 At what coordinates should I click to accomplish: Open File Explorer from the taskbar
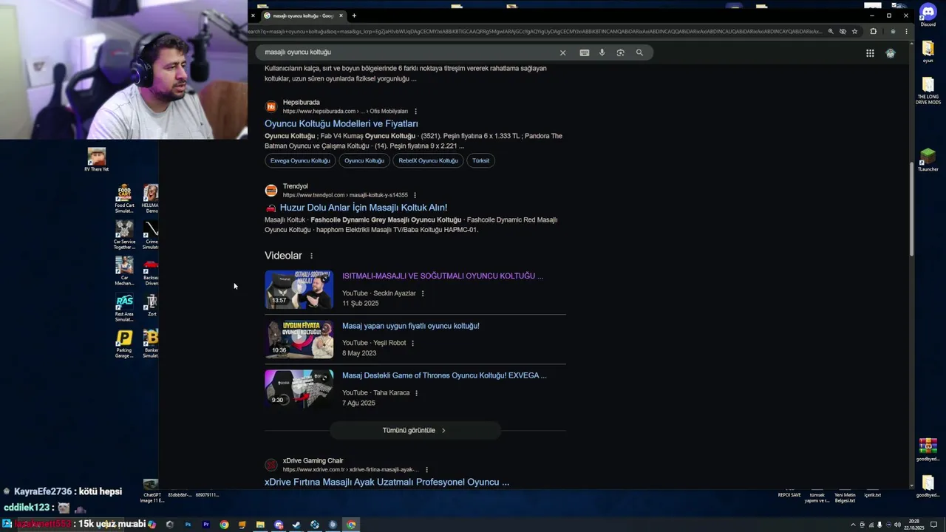point(260,525)
